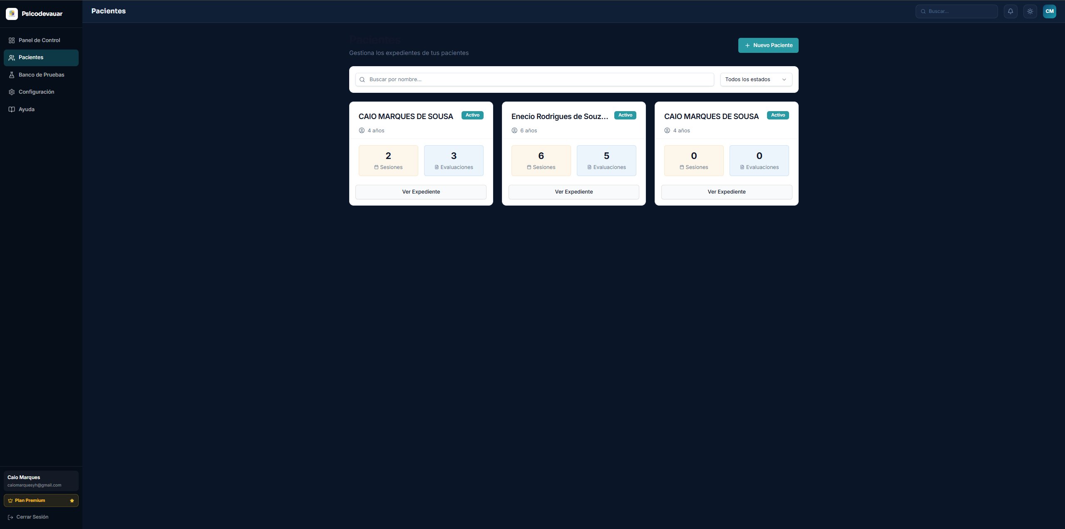Click the Psicodevauar logo icon
1065x529 pixels.
click(12, 14)
